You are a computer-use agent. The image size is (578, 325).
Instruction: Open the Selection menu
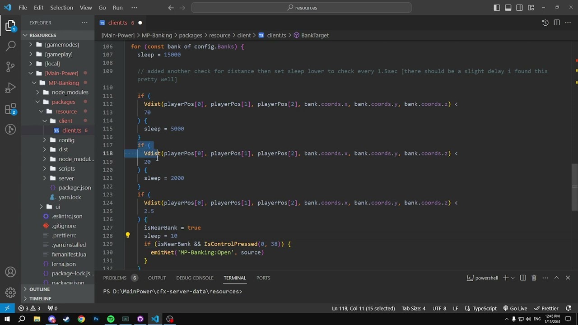click(61, 8)
